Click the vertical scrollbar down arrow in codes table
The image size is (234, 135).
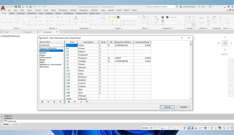coord(191,98)
